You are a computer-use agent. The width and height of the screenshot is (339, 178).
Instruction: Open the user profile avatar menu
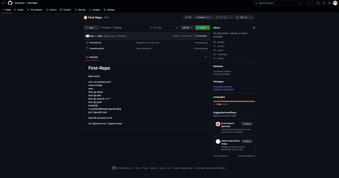[335, 3]
